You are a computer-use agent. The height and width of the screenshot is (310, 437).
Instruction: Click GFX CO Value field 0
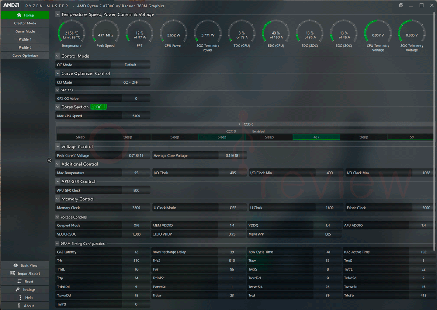136,98
